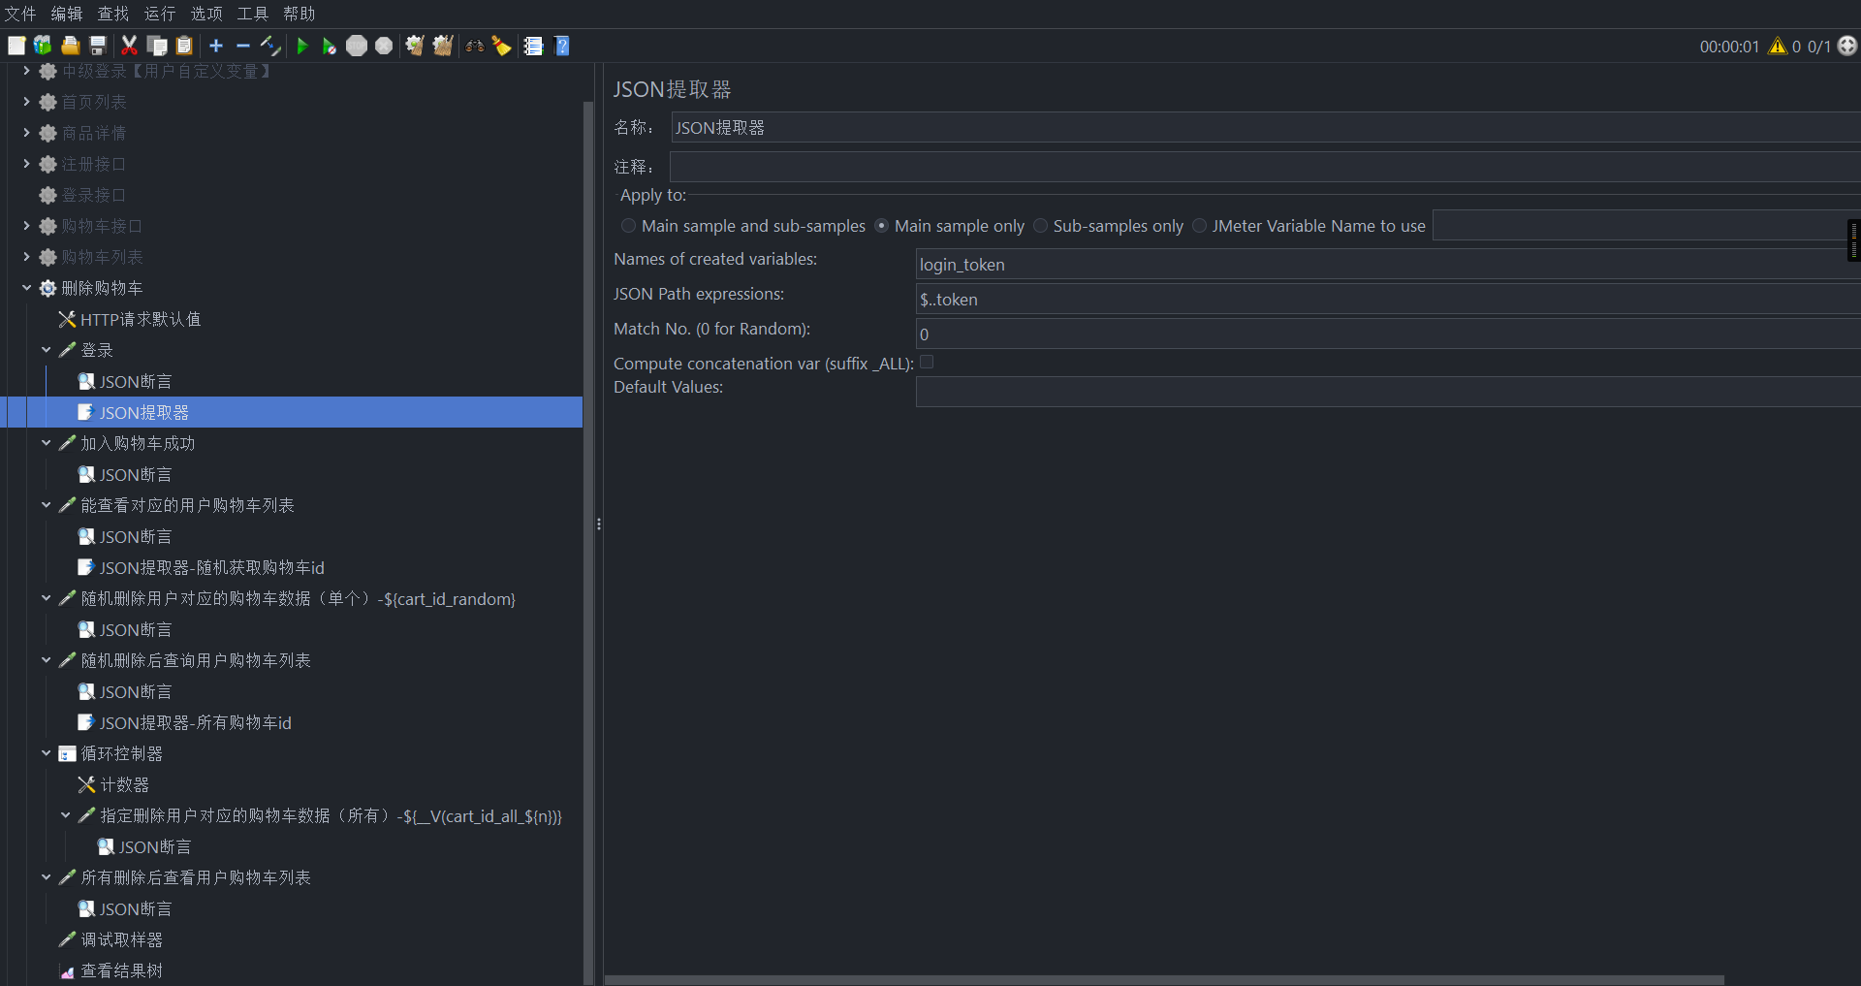Viewport: 1861px width, 986px height.
Task: Collapse the 登录 sampler node
Action: [47, 350]
